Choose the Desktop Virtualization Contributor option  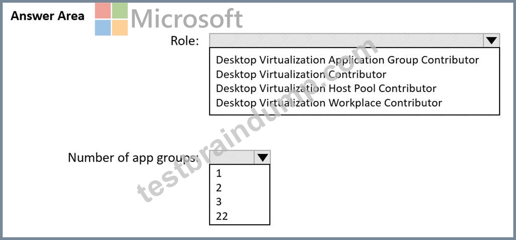(x=301, y=74)
